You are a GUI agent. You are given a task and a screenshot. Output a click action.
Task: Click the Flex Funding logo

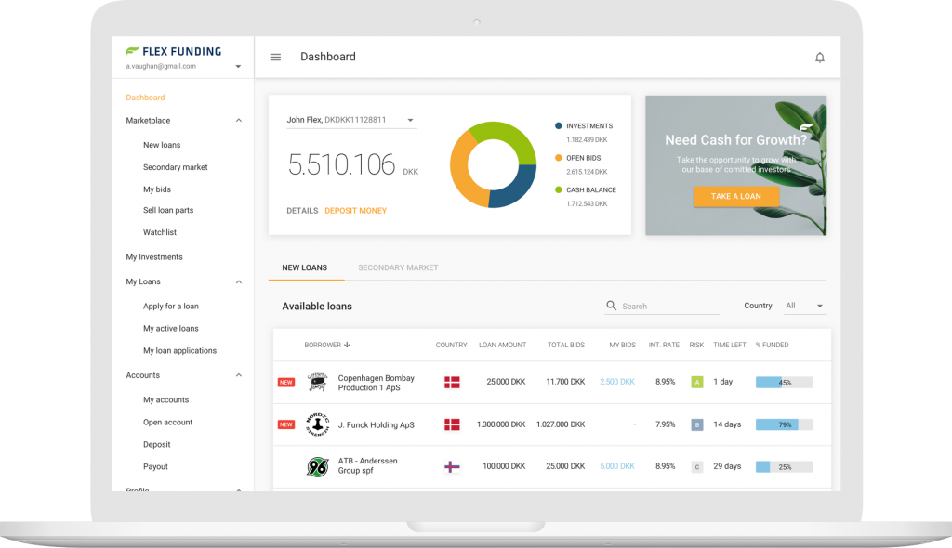(x=173, y=51)
